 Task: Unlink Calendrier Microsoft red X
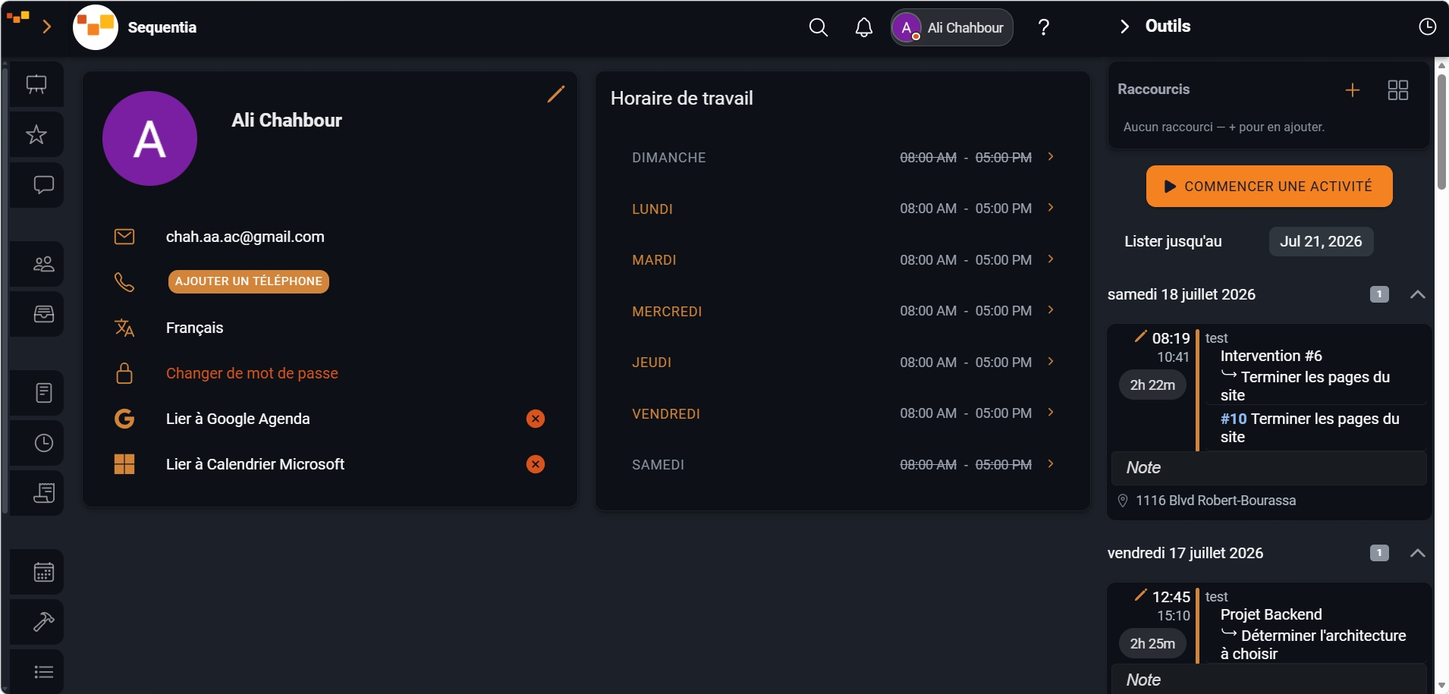536,464
